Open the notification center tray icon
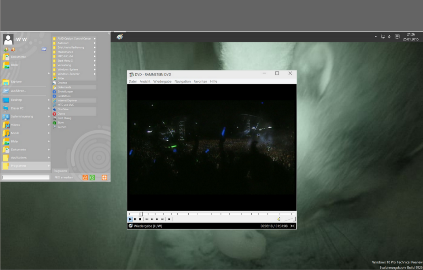423x270 pixels. pyautogui.click(x=397, y=36)
